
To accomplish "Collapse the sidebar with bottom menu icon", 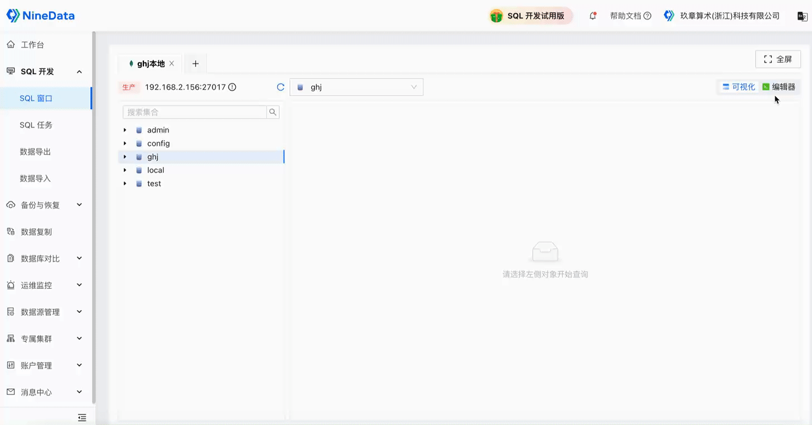I will (82, 417).
